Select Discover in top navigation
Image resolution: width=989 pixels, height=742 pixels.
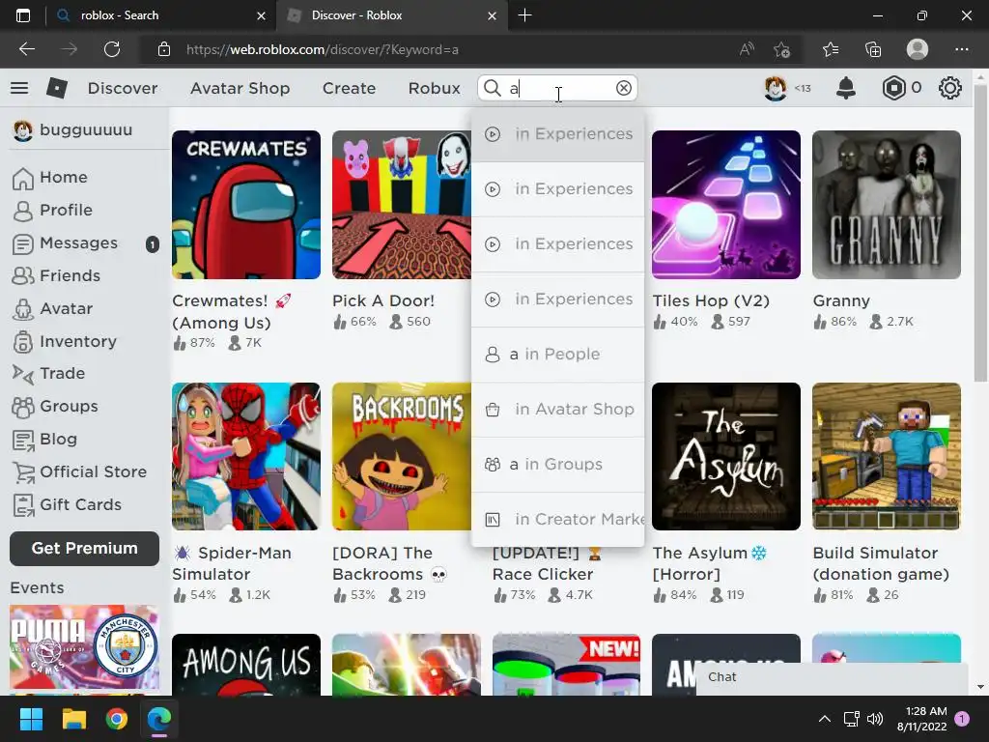coord(123,88)
